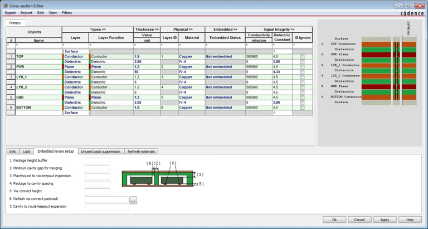Toggle SI Ignore checkbox for GND layer
Viewport: 428px width, 229px height.
click(x=302, y=98)
